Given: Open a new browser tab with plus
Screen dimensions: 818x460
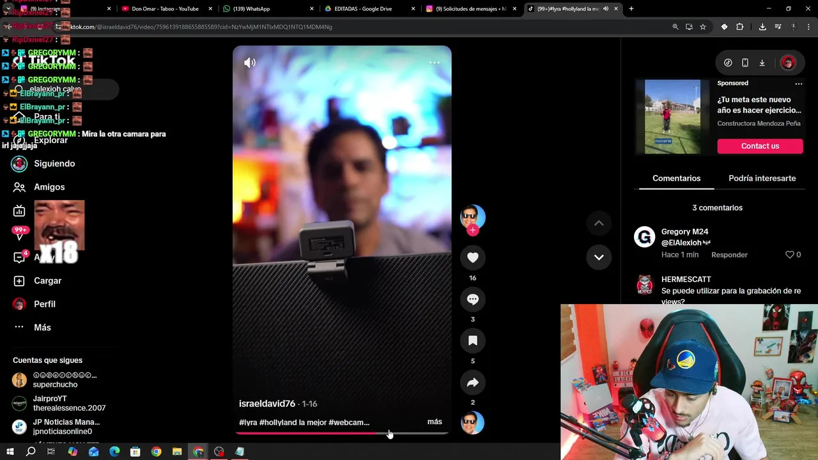Looking at the screenshot, I should [x=631, y=9].
